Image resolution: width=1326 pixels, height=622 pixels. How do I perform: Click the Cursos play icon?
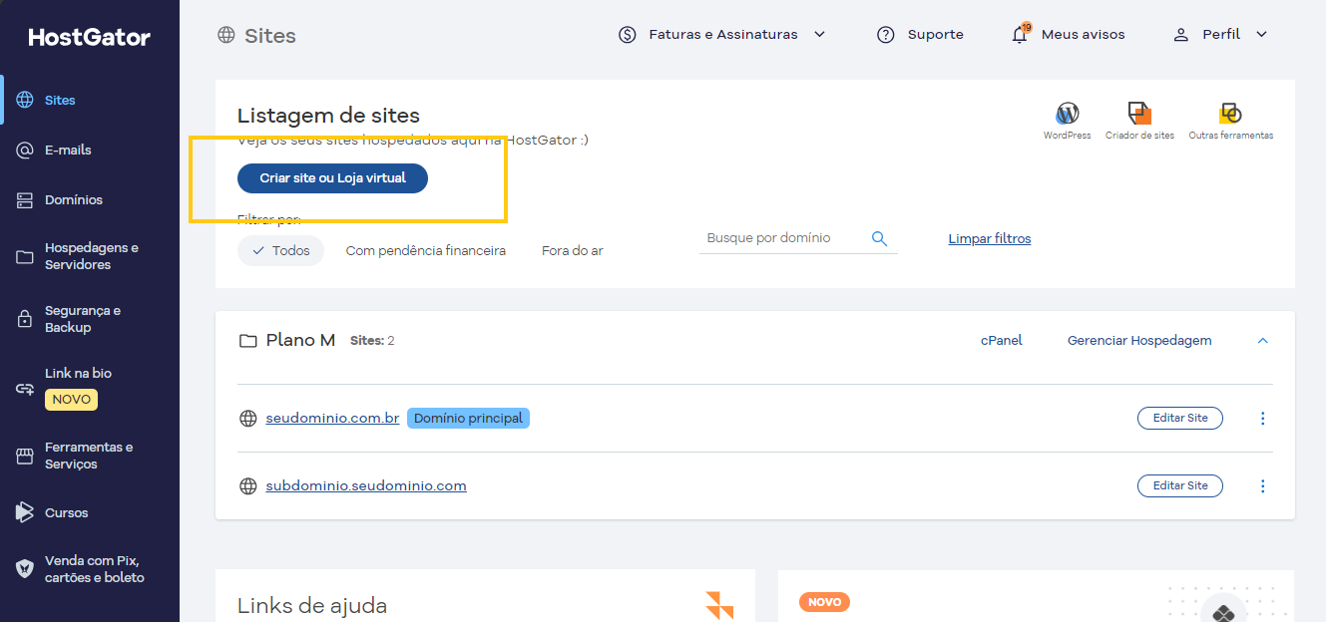[x=25, y=512]
